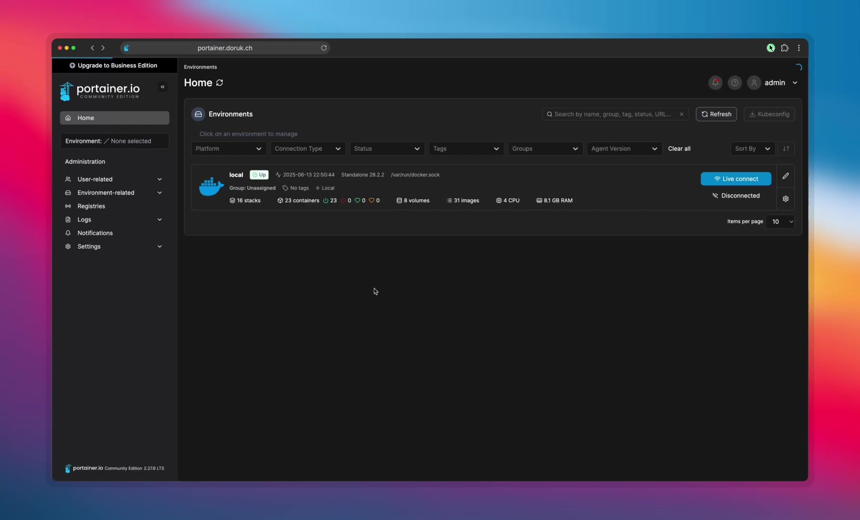Click /var/run/docker.sock text
This screenshot has height=520, width=860.
416,175
